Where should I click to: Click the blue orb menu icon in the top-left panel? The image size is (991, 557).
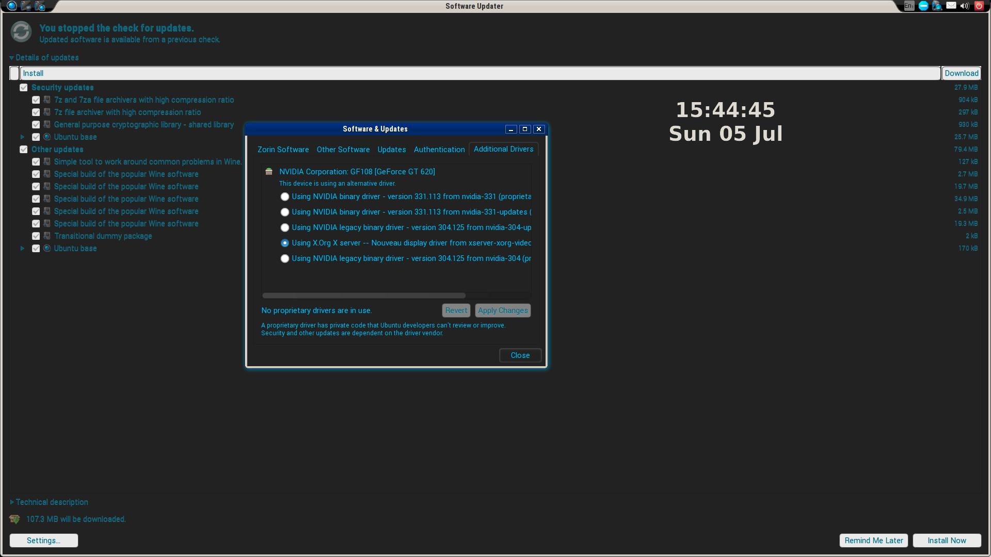11,6
